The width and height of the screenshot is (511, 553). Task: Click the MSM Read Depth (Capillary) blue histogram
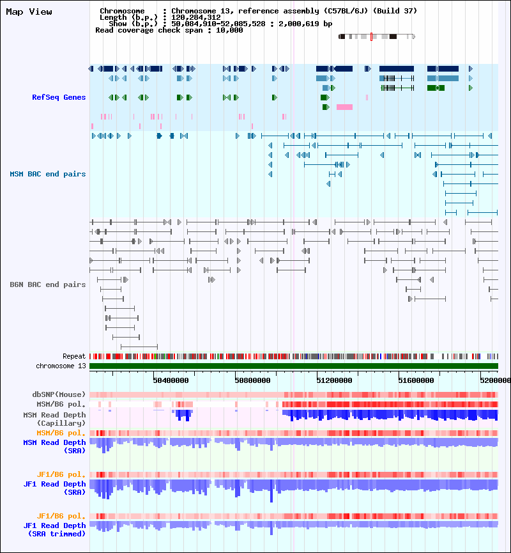[294, 416]
